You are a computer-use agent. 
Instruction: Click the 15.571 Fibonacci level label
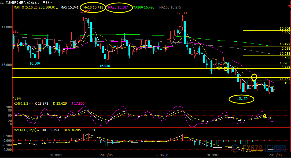(285, 79)
